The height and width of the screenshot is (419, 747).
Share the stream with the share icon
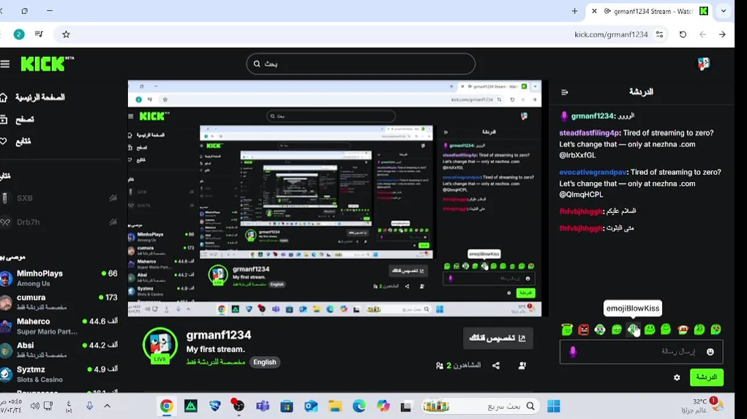click(x=496, y=365)
